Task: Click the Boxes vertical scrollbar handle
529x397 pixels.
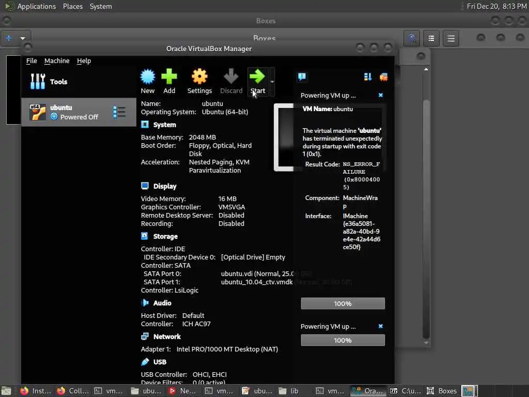Action: 426,219
